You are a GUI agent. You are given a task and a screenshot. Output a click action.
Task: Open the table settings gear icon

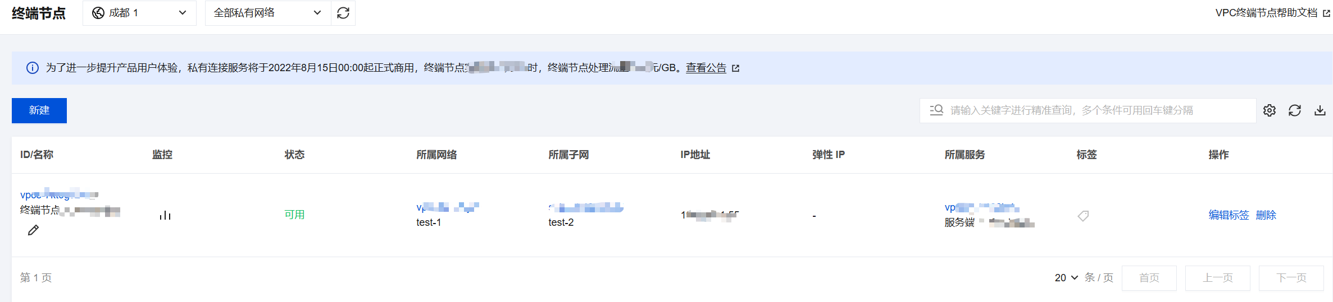(x=1270, y=110)
